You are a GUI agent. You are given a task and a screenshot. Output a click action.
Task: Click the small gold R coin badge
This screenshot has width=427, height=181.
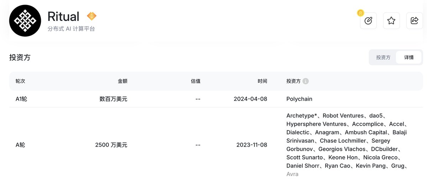tap(360, 13)
